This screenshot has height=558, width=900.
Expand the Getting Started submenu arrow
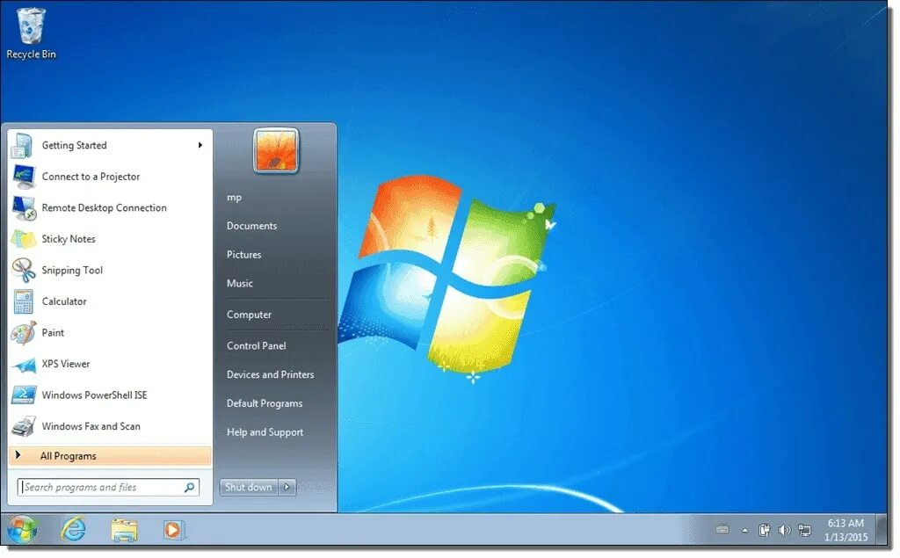200,145
